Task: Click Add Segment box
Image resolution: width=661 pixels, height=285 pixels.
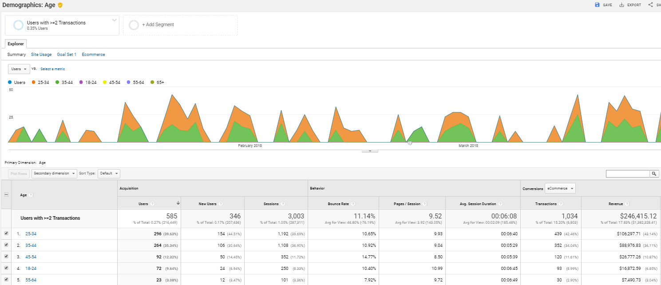Action: click(x=180, y=25)
